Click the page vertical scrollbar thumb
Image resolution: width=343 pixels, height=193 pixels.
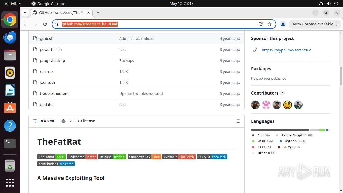341,76
